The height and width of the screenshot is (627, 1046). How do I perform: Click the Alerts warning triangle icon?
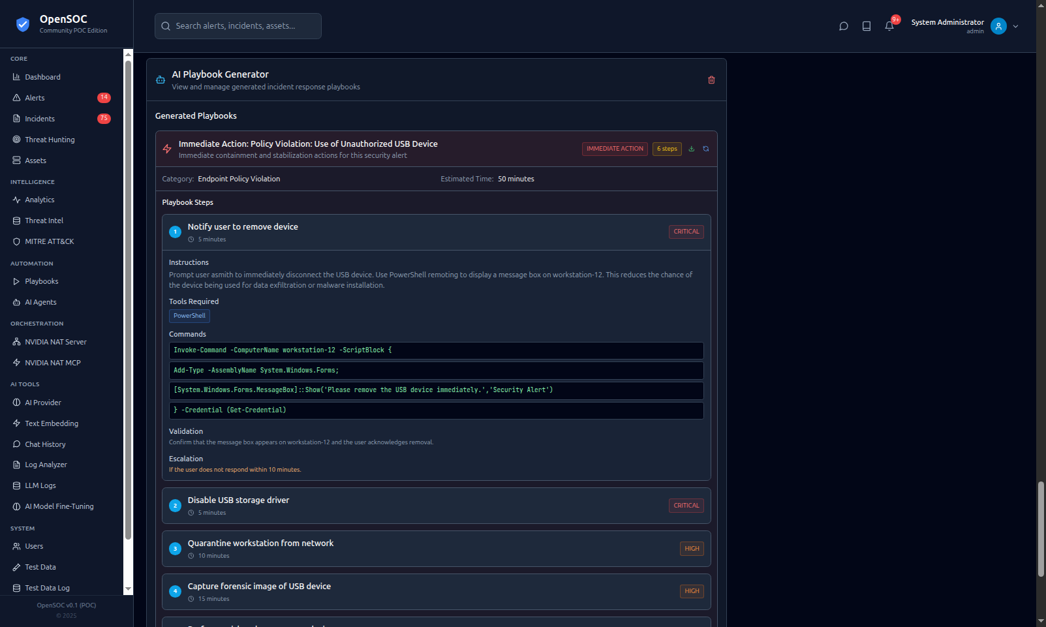click(x=16, y=98)
